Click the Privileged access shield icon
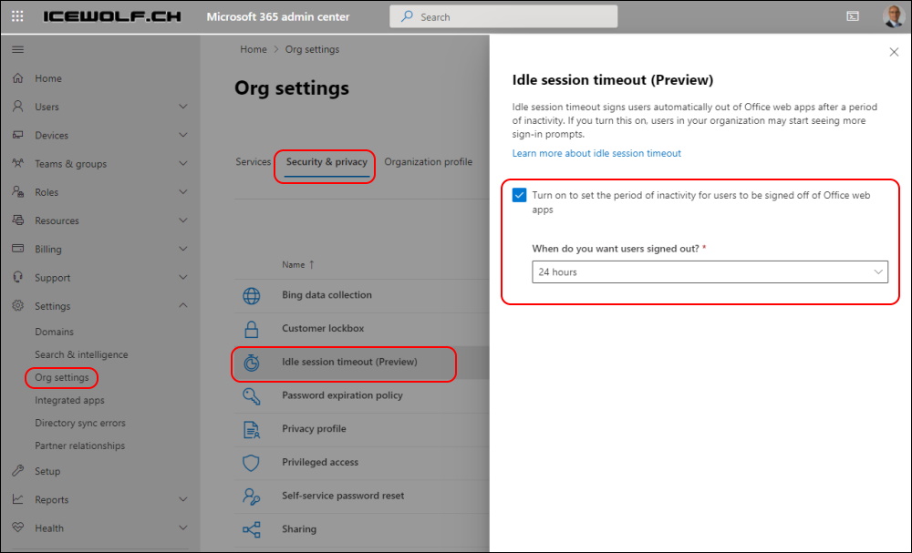Viewport: 912px width, 553px height. coord(252,463)
